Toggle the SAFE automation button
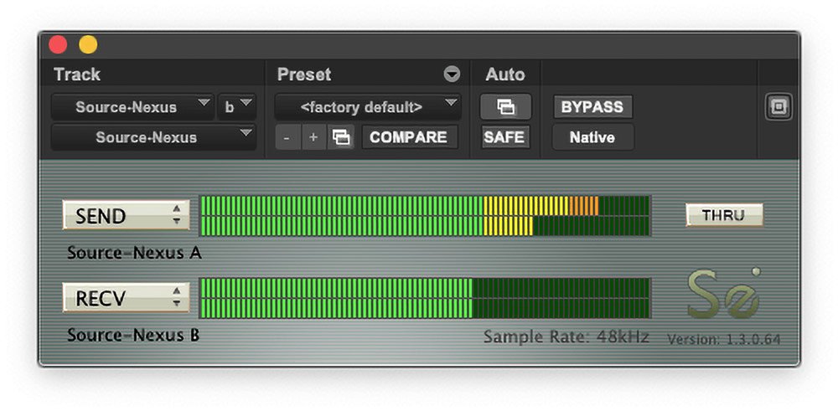The width and height of the screenshot is (838, 411). pos(505,137)
